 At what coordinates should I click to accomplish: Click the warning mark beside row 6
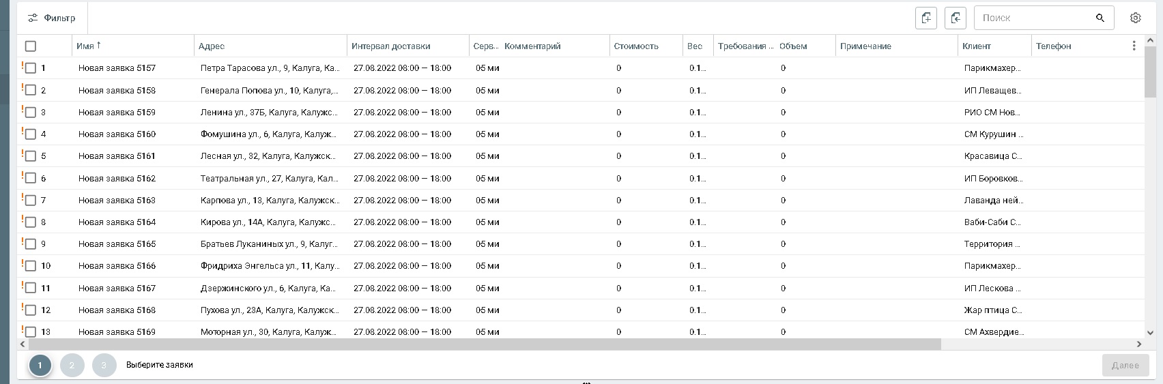pos(23,176)
